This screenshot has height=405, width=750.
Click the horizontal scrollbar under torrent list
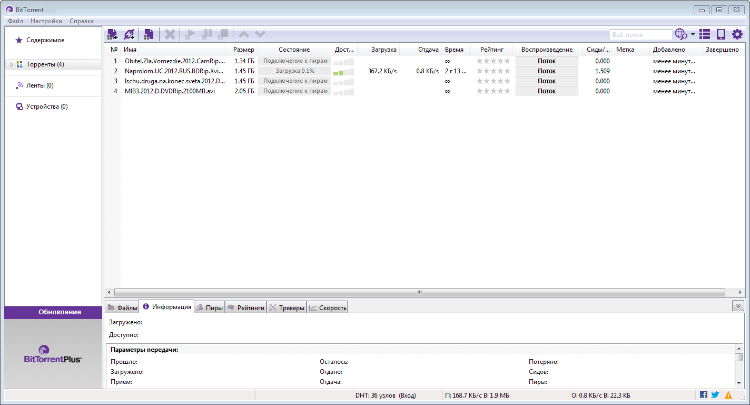click(x=419, y=292)
